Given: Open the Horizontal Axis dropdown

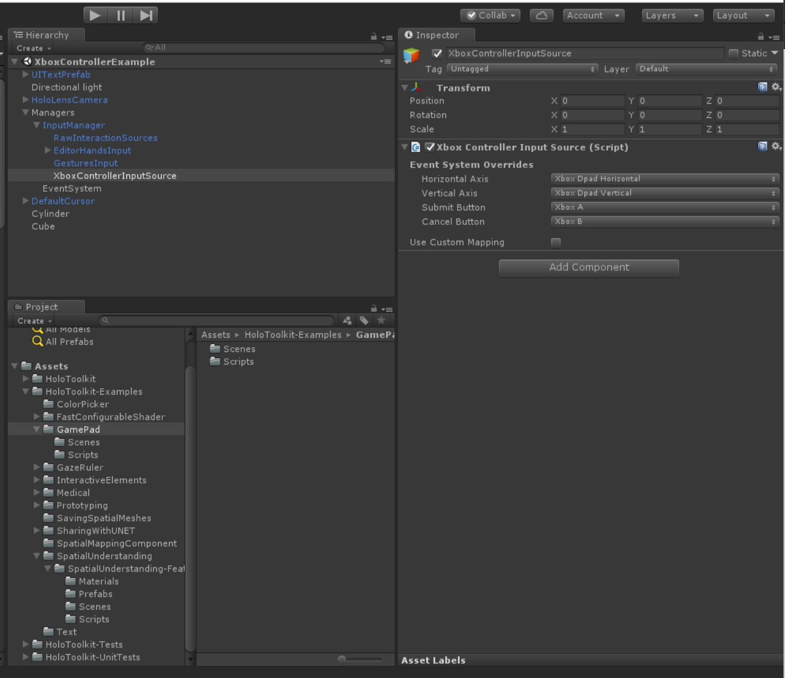Looking at the screenshot, I should click(664, 179).
